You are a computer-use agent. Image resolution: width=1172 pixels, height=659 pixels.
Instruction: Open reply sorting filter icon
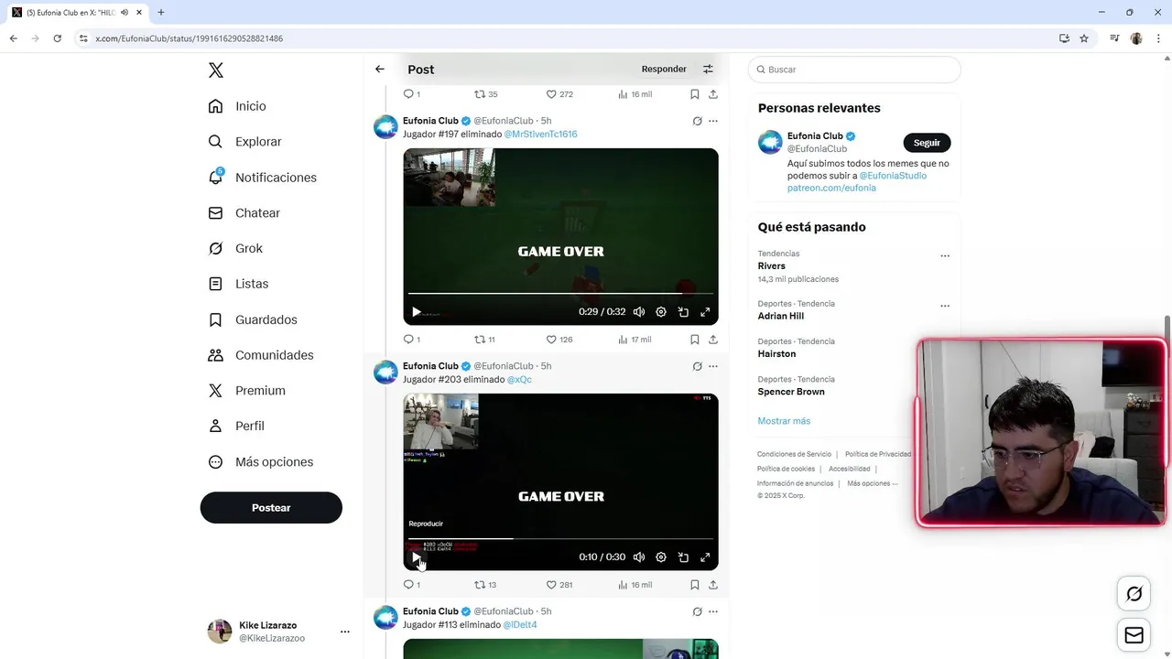(708, 69)
